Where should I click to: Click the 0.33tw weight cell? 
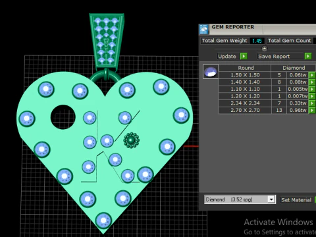click(x=298, y=103)
